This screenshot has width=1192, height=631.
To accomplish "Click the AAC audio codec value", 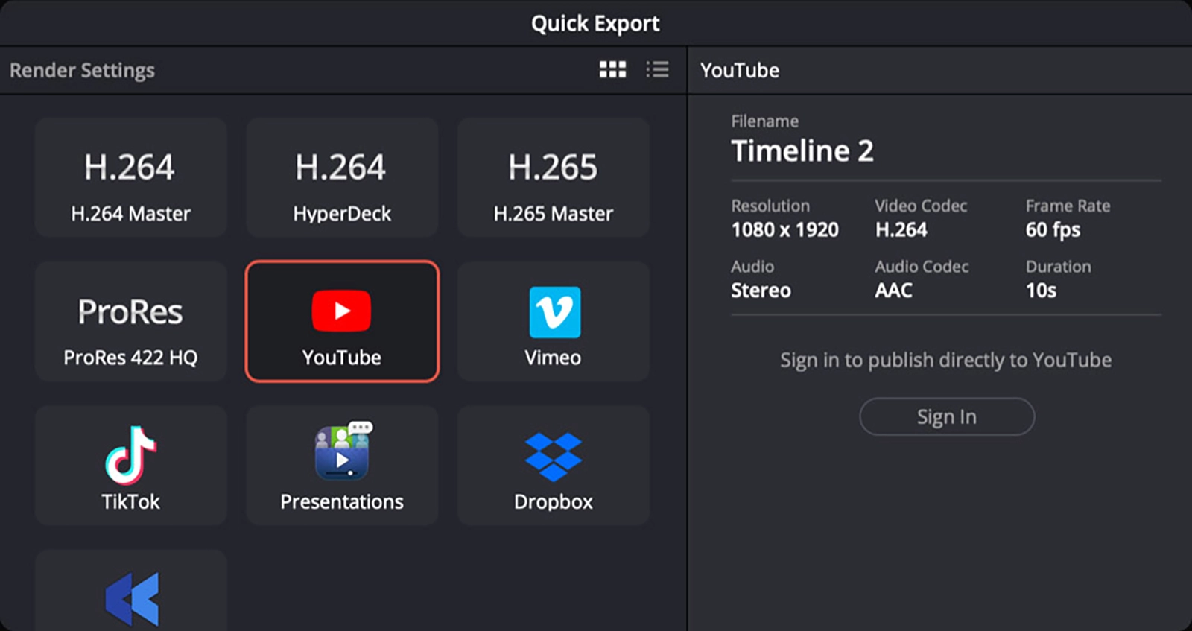I will 893,291.
